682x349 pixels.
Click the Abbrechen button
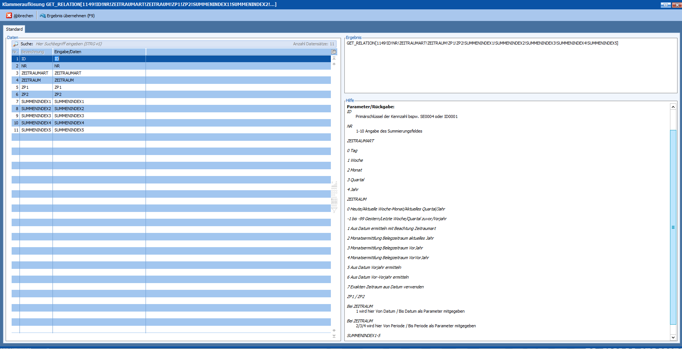(x=20, y=16)
